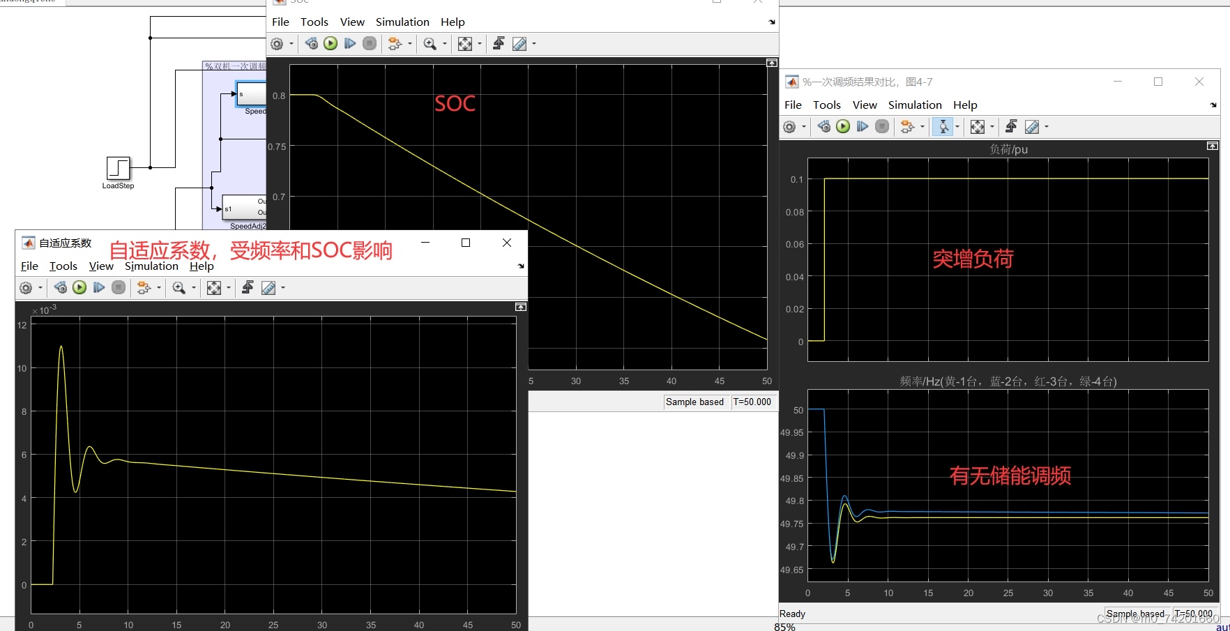Screen dimensions: 1230x631
Task: Maximize axes button on 自适应系数 plot
Action: (x=521, y=307)
